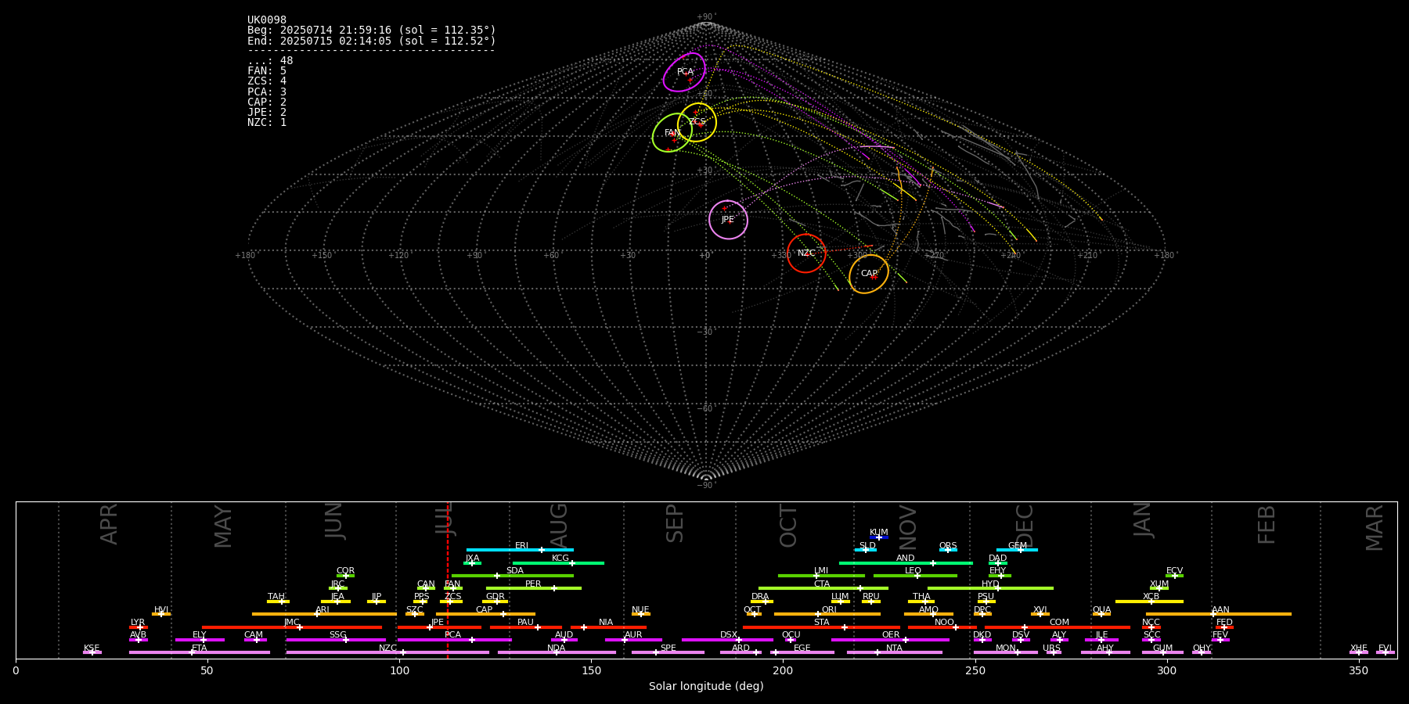Select the green FAN radiant circle
Image resolution: width=1409 pixels, height=704 pixels.
pos(672,133)
